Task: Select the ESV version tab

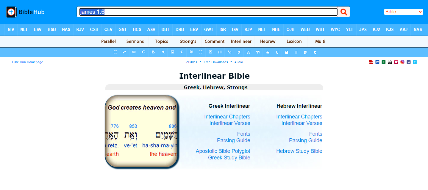Action: pos(38,29)
